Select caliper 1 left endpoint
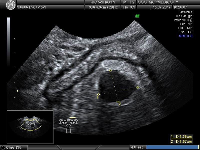This screenshot has width=200, height=150. tap(98, 94)
